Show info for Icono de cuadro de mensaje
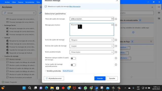Image resolution: width=162 pixels, height=91 pixels. point(116,40)
